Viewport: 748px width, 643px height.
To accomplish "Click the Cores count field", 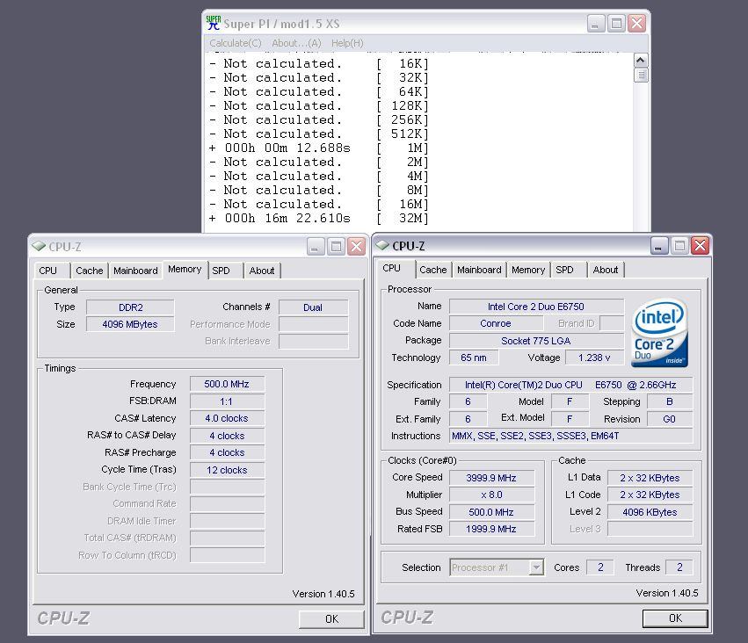I will tap(600, 567).
